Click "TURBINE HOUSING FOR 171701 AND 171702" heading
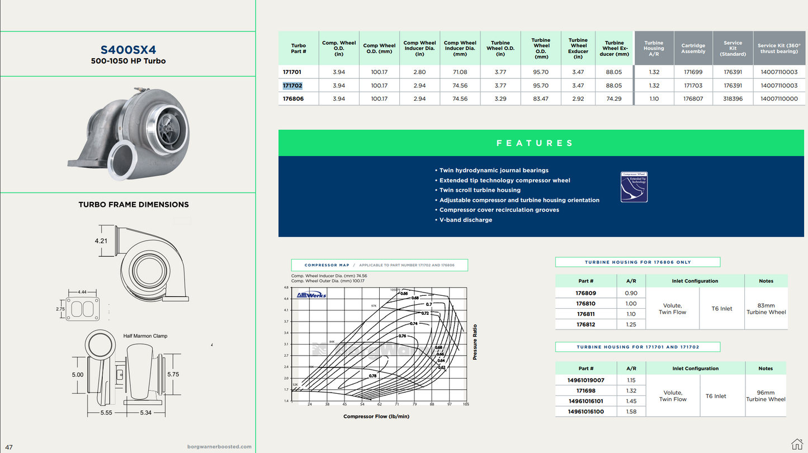This screenshot has width=808, height=453. 638,347
